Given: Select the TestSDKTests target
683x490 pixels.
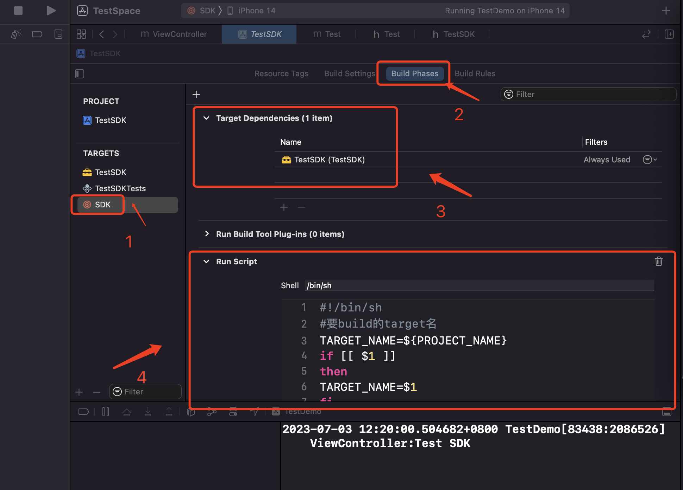Looking at the screenshot, I should [114, 188].
